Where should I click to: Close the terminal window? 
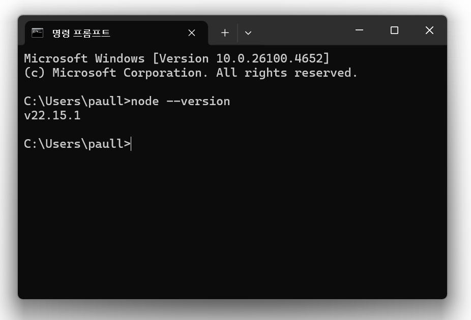(429, 30)
